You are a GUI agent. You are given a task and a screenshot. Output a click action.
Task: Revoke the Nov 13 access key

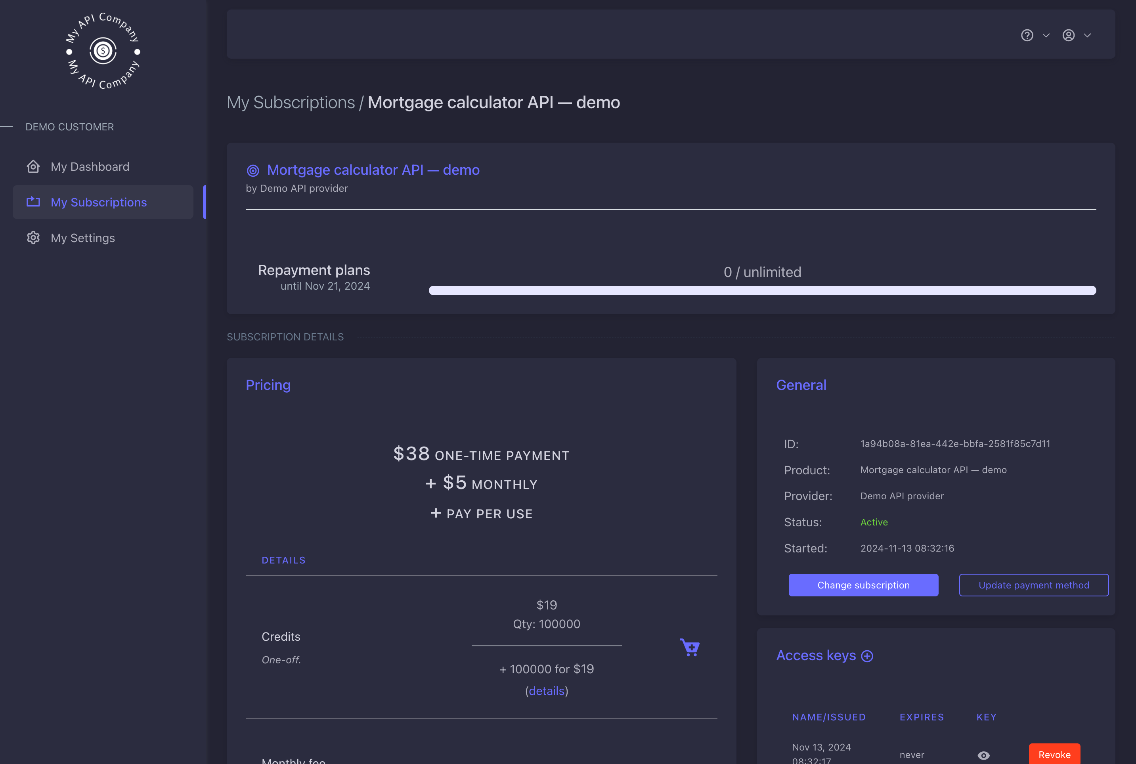1054,754
